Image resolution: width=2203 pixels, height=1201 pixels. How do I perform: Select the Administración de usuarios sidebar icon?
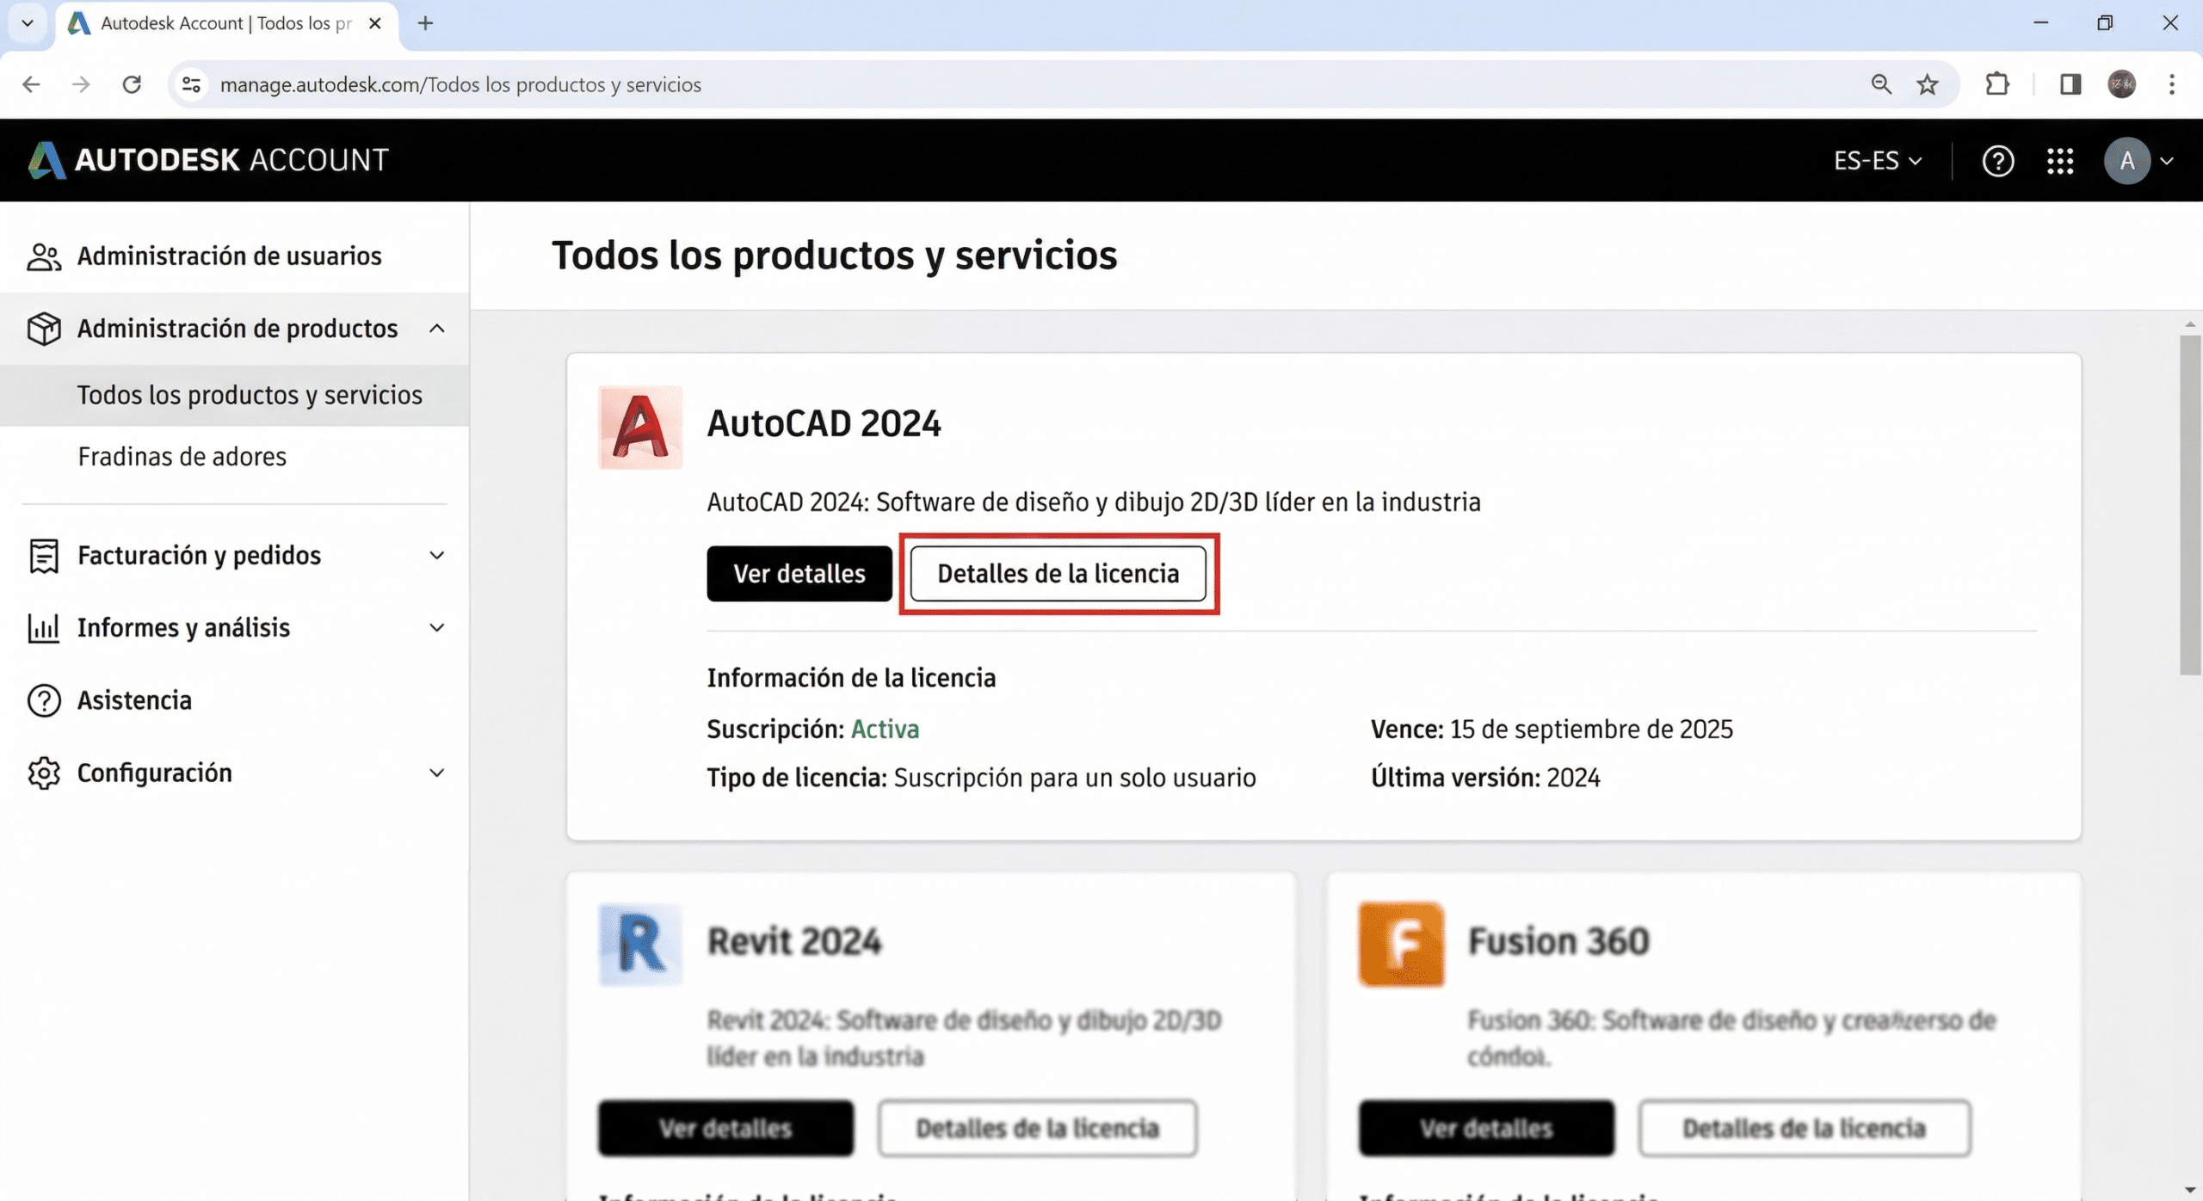tap(44, 256)
